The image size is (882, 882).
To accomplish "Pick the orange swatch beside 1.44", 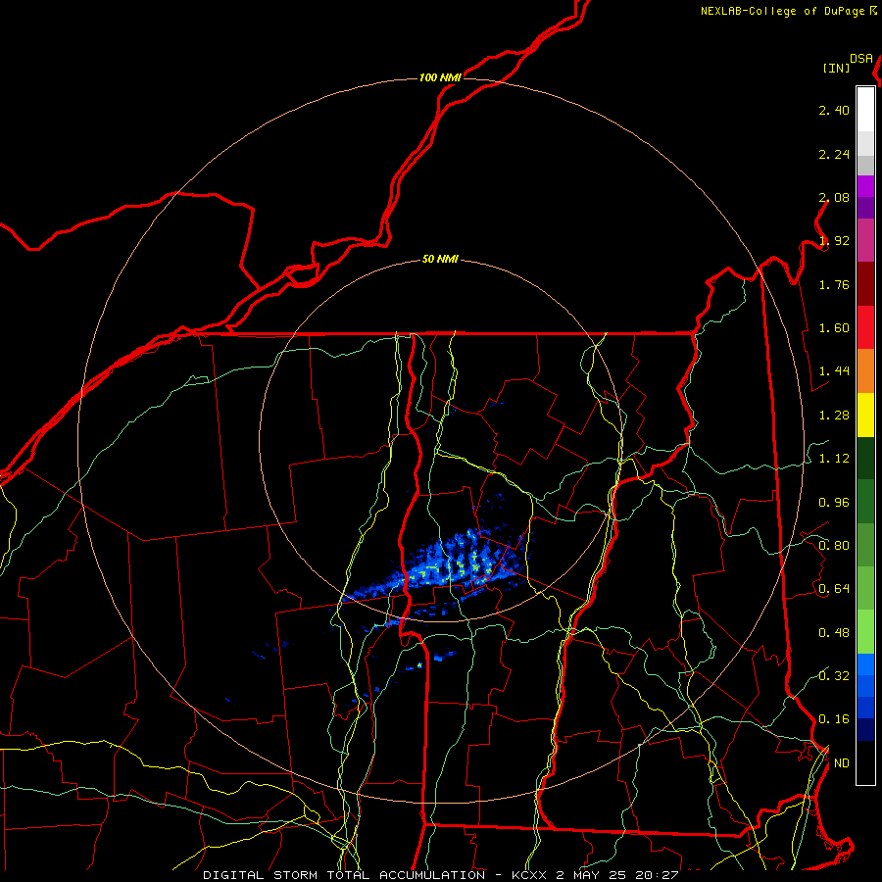I will click(865, 371).
